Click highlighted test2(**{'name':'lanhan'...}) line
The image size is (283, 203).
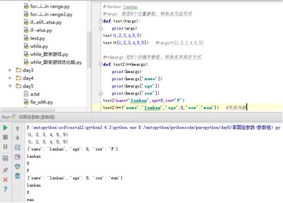pyautogui.click(x=161, y=108)
